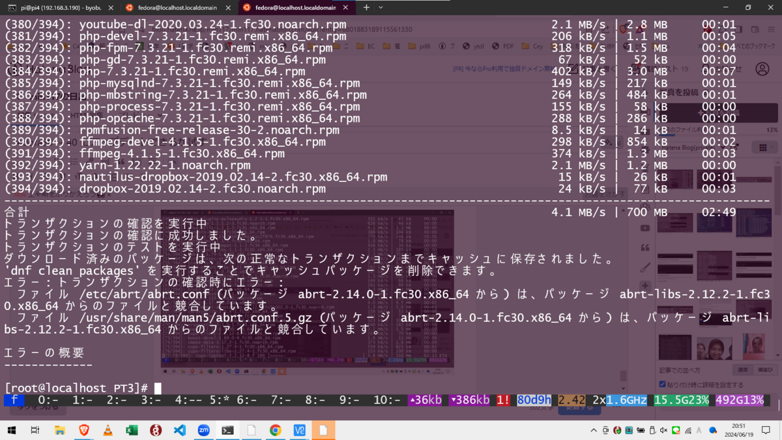
Task: Click the 36kb network indicator in the byobu bar
Action: coord(425,400)
